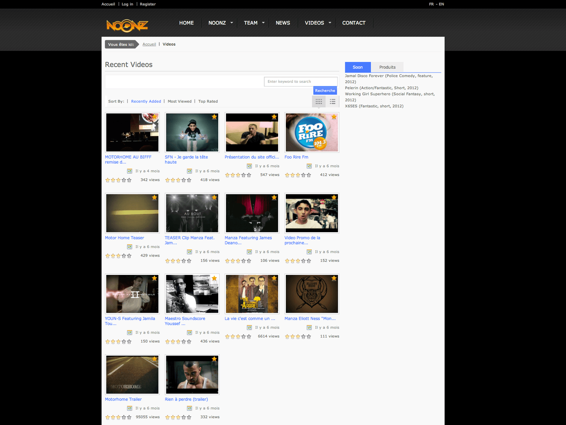The width and height of the screenshot is (566, 425).
Task: Sort videos by Top Rated
Action: 208,101
